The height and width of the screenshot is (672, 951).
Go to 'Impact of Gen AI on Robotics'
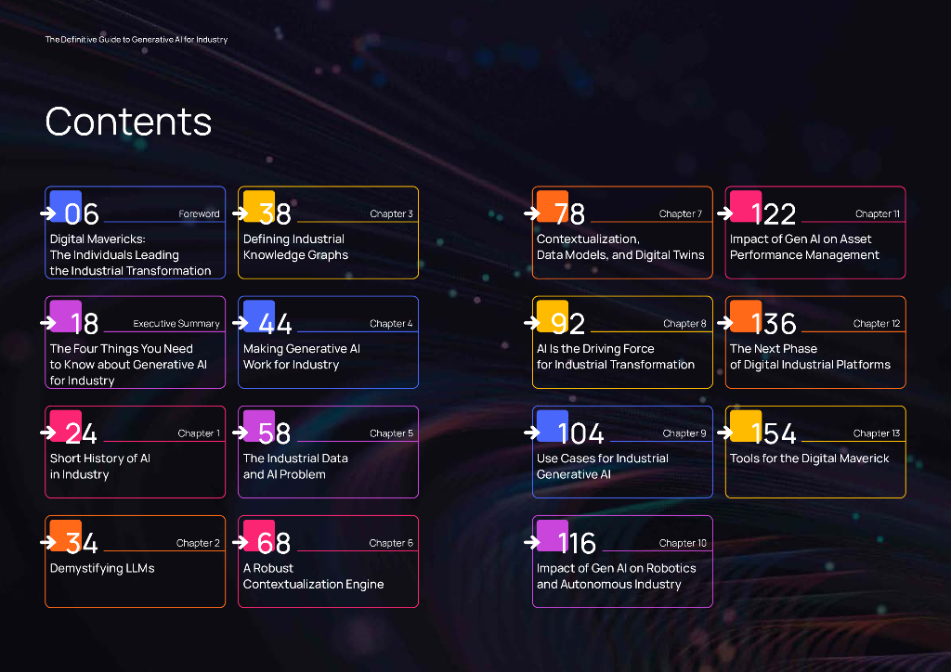pyautogui.click(x=617, y=576)
